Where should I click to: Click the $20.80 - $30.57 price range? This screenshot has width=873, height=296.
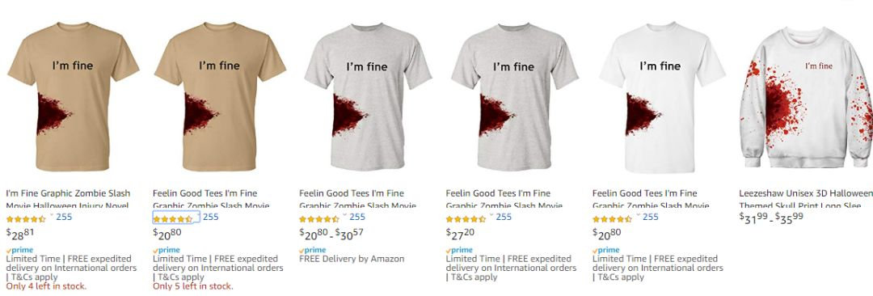pos(331,233)
